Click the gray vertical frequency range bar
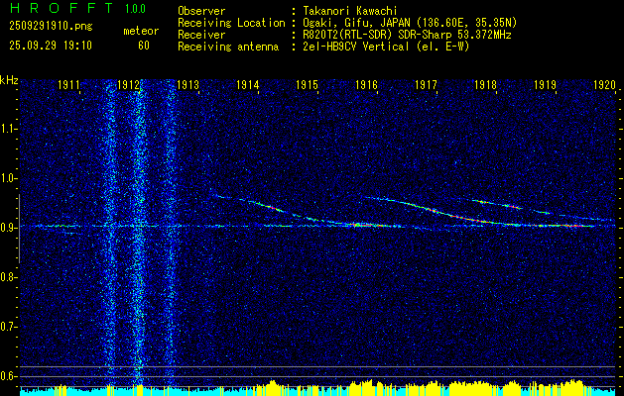 click(19, 229)
